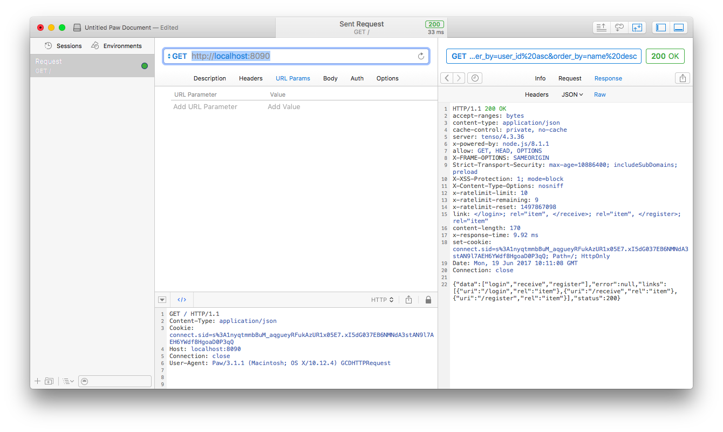The image size is (723, 432).
Task: Click the Add URL Parameter field
Action: (x=205, y=107)
